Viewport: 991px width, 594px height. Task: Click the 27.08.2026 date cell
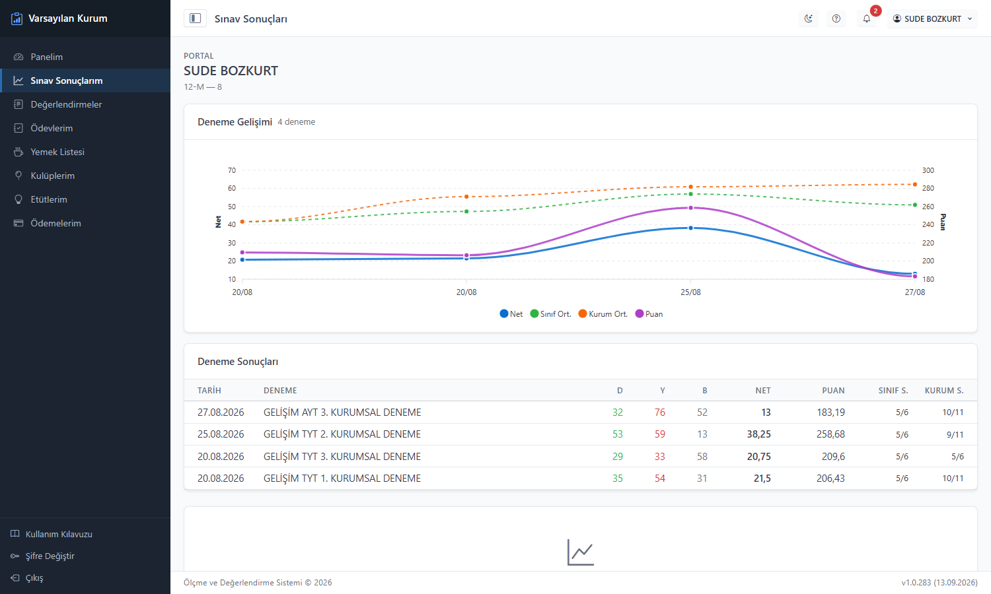pyautogui.click(x=221, y=412)
